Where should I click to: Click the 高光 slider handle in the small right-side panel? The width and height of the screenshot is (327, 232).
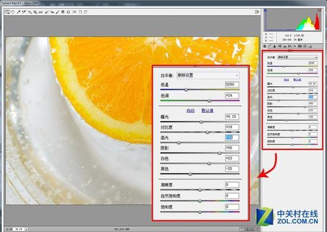tap(279, 100)
